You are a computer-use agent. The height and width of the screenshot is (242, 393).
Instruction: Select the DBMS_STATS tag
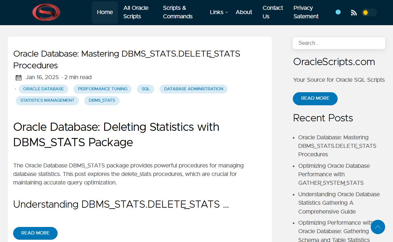click(x=102, y=100)
